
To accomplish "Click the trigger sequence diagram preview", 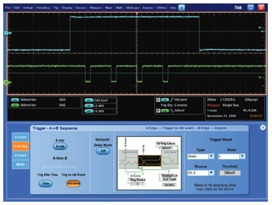I will pos(149,163).
